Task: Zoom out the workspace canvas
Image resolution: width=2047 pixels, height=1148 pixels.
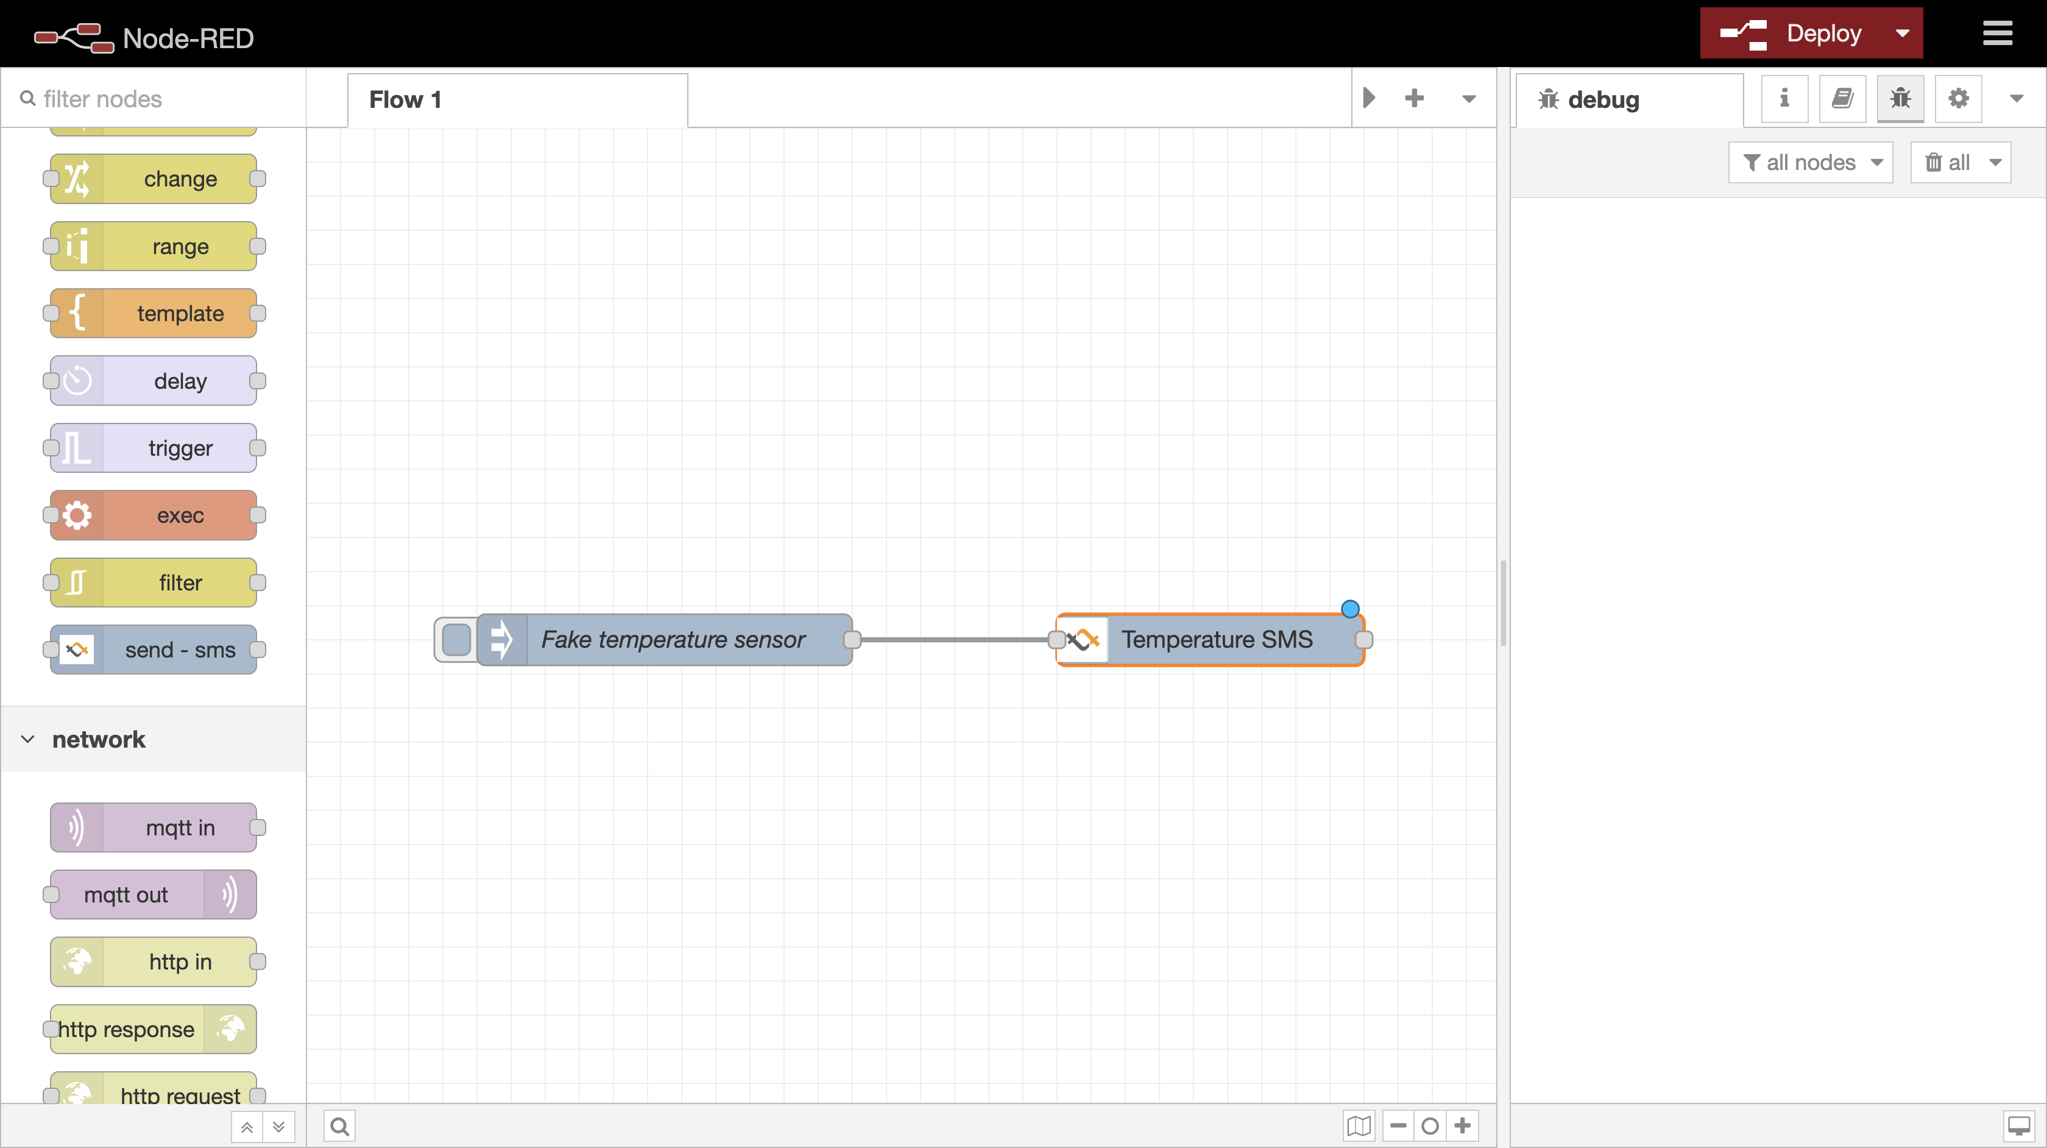Action: [1399, 1125]
